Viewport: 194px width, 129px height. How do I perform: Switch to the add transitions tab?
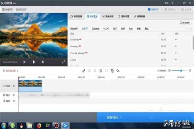140,16
